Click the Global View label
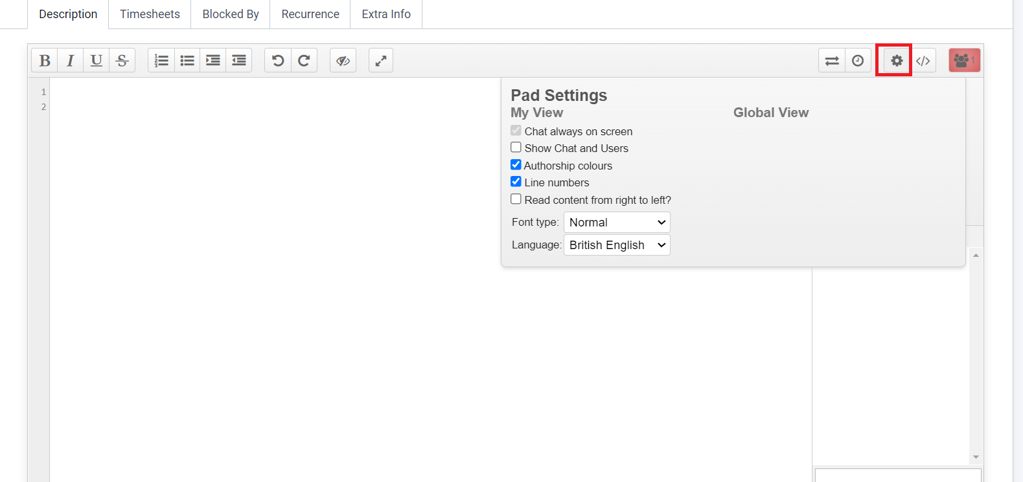This screenshot has width=1023, height=482. [x=771, y=113]
